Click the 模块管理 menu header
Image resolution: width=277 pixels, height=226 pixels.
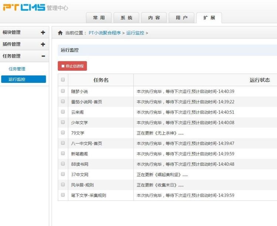(24, 33)
